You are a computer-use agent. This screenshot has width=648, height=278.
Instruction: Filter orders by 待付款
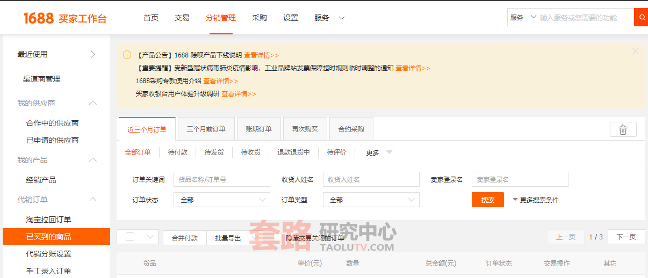tap(178, 152)
